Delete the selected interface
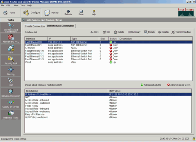196x142 pixels. tap(119, 32)
